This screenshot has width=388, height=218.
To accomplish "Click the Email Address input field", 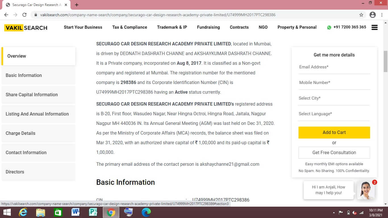I will pyautogui.click(x=334, y=67).
